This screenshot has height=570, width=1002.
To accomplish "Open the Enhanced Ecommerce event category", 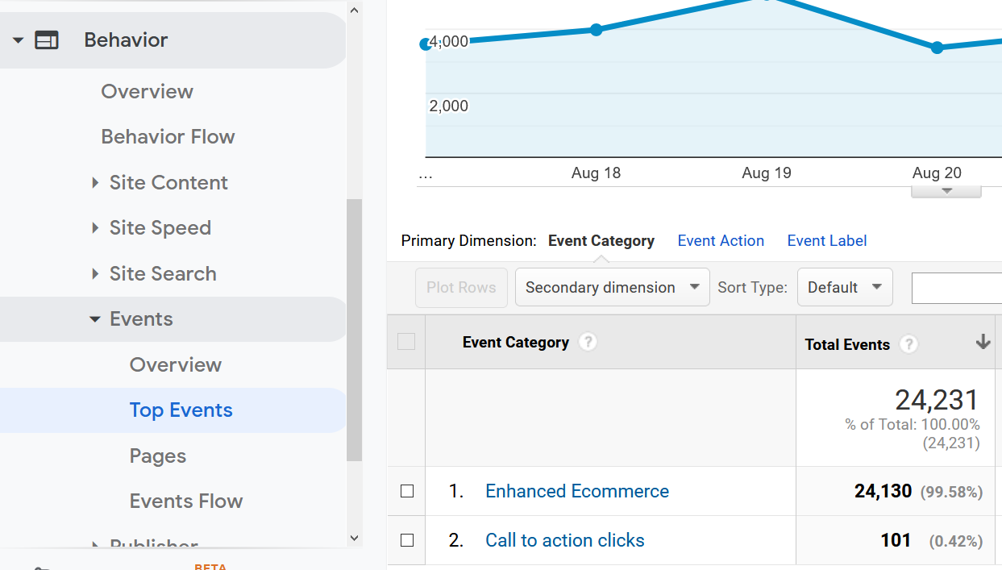I will [577, 491].
